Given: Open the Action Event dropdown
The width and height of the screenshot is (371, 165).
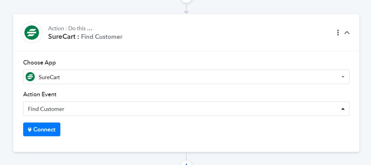Looking at the screenshot, I should [x=186, y=108].
